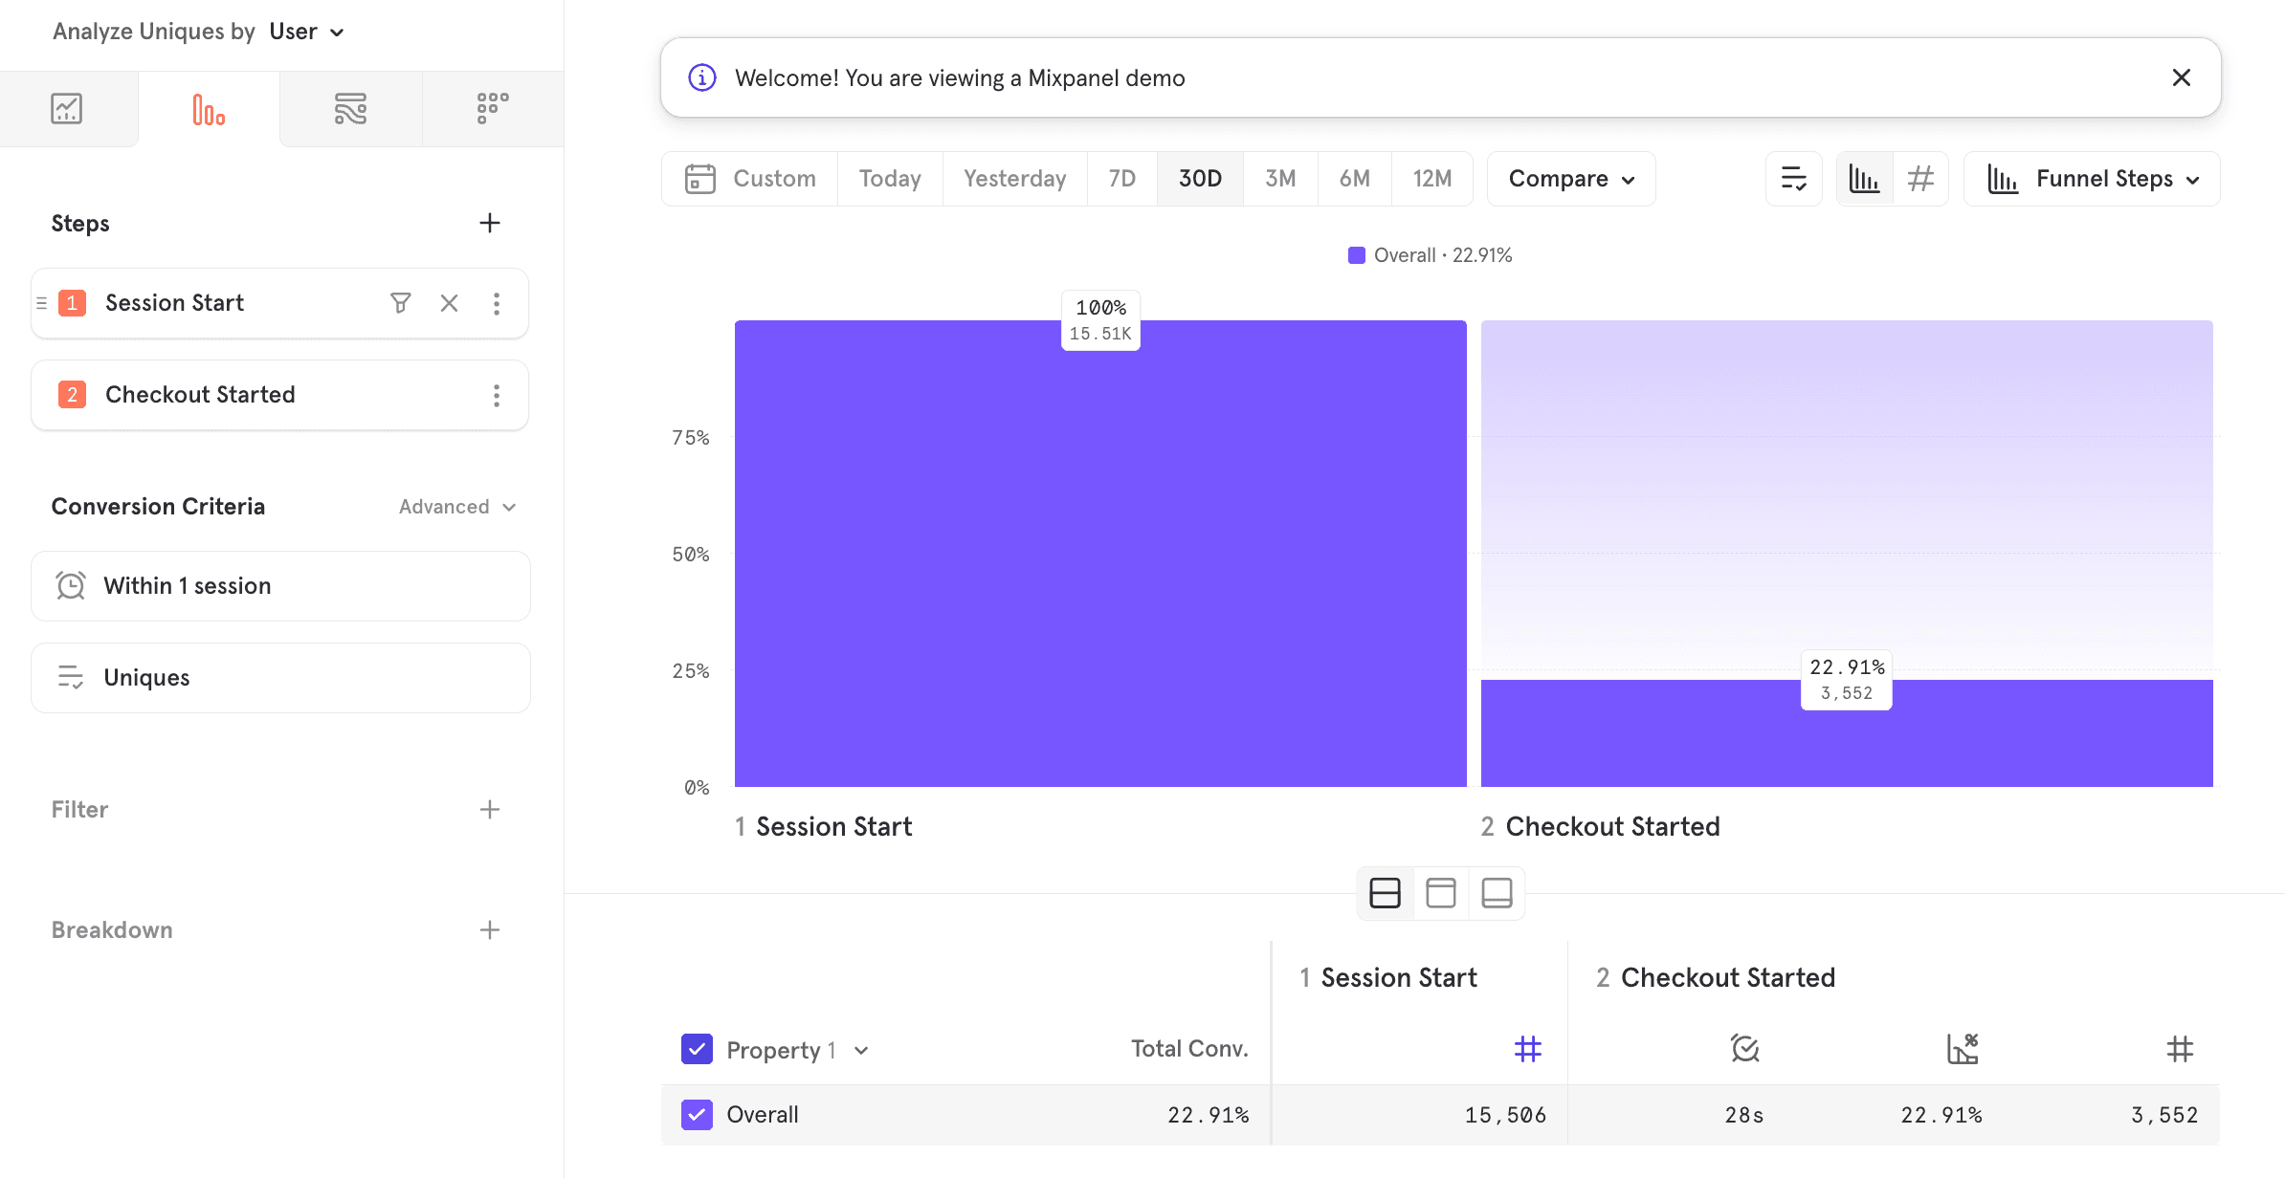Open the Funnel Steps chart type dropdown

point(2093,179)
